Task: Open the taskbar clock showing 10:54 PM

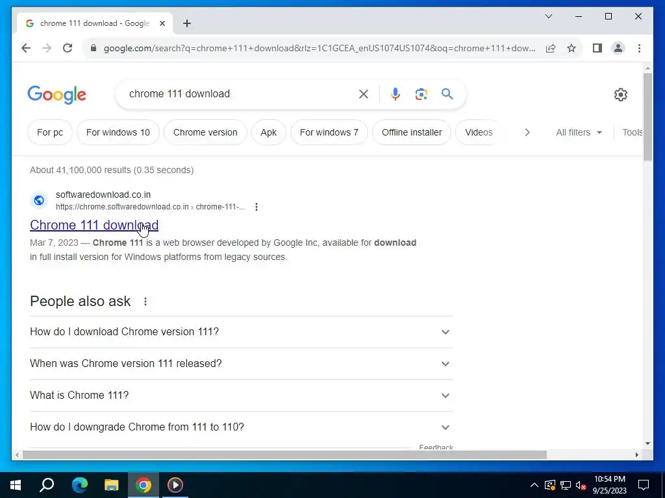Action: [x=609, y=485]
